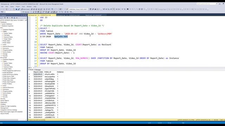The image size is (225, 126).
Task: Collapse the SELECT block at line 11
Action: [39, 45]
